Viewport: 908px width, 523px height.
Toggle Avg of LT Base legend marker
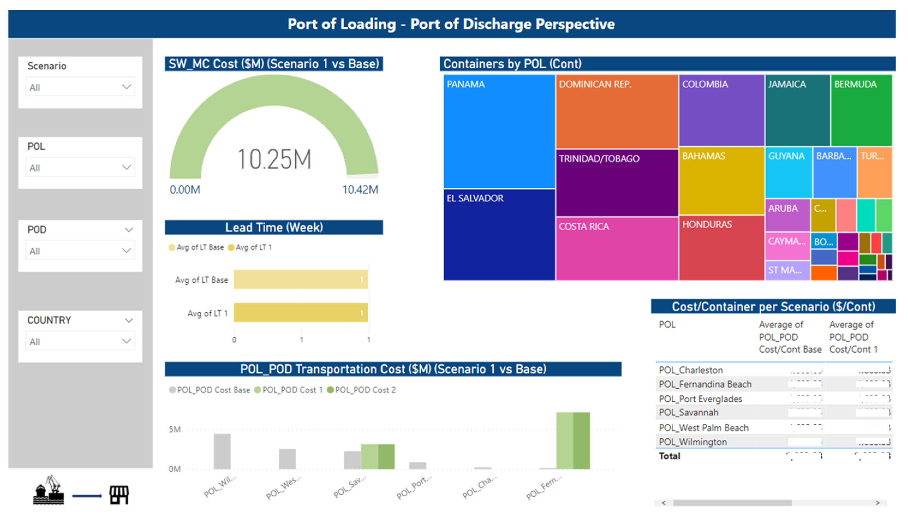coord(172,247)
